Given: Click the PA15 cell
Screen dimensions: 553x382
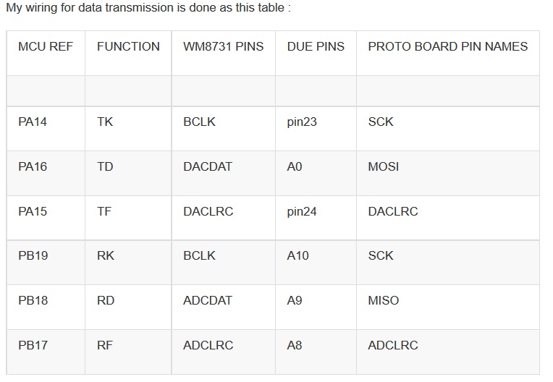Looking at the screenshot, I should coord(46,218).
